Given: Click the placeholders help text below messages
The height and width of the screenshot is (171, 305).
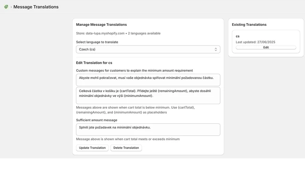Looking at the screenshot, I should (135, 110).
